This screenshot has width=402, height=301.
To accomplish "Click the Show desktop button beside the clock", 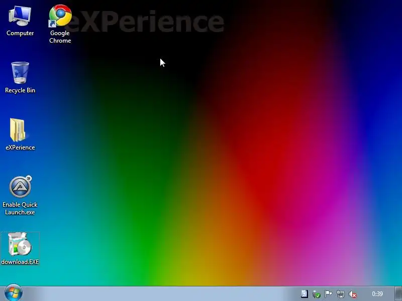I will (398, 294).
